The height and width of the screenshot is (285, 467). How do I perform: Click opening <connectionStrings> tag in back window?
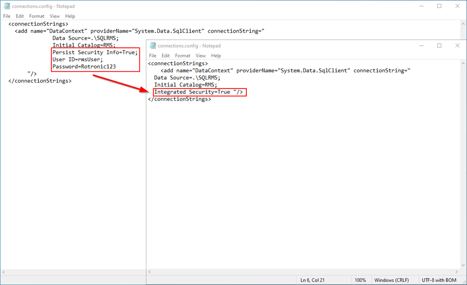(x=38, y=24)
